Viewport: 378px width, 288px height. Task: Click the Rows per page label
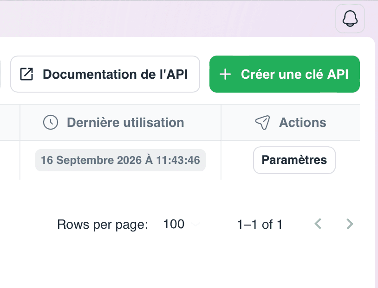click(x=103, y=225)
